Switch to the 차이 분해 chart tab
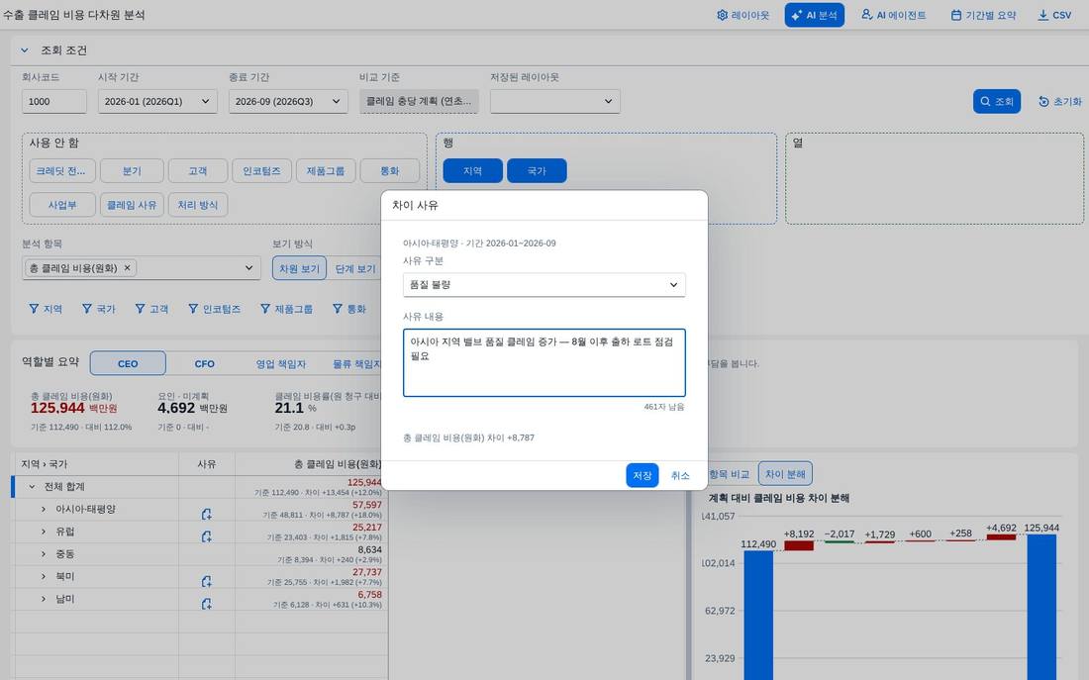Screen dimensions: 1089x680 (x=785, y=474)
